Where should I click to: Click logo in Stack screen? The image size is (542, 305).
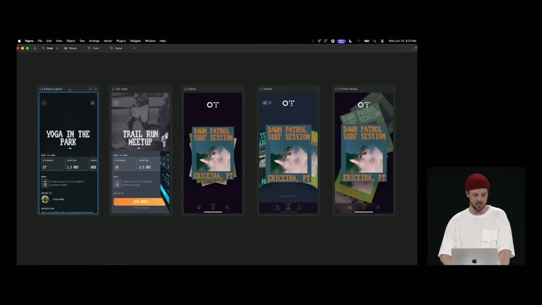click(213, 104)
